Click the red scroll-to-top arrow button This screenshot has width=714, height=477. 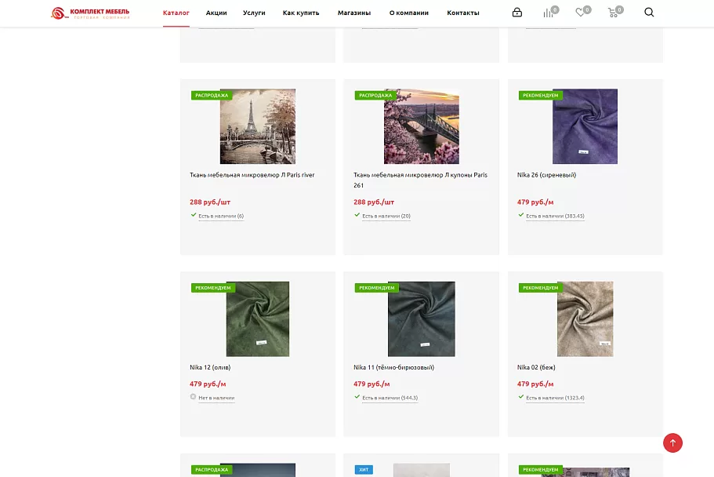click(x=672, y=442)
